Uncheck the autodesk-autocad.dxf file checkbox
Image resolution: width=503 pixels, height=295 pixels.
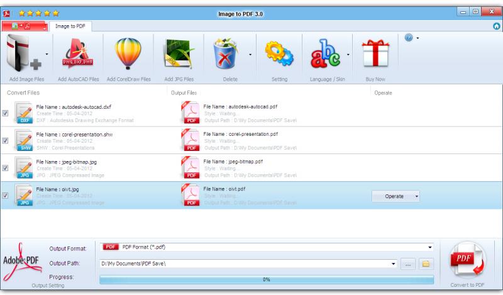click(6, 113)
